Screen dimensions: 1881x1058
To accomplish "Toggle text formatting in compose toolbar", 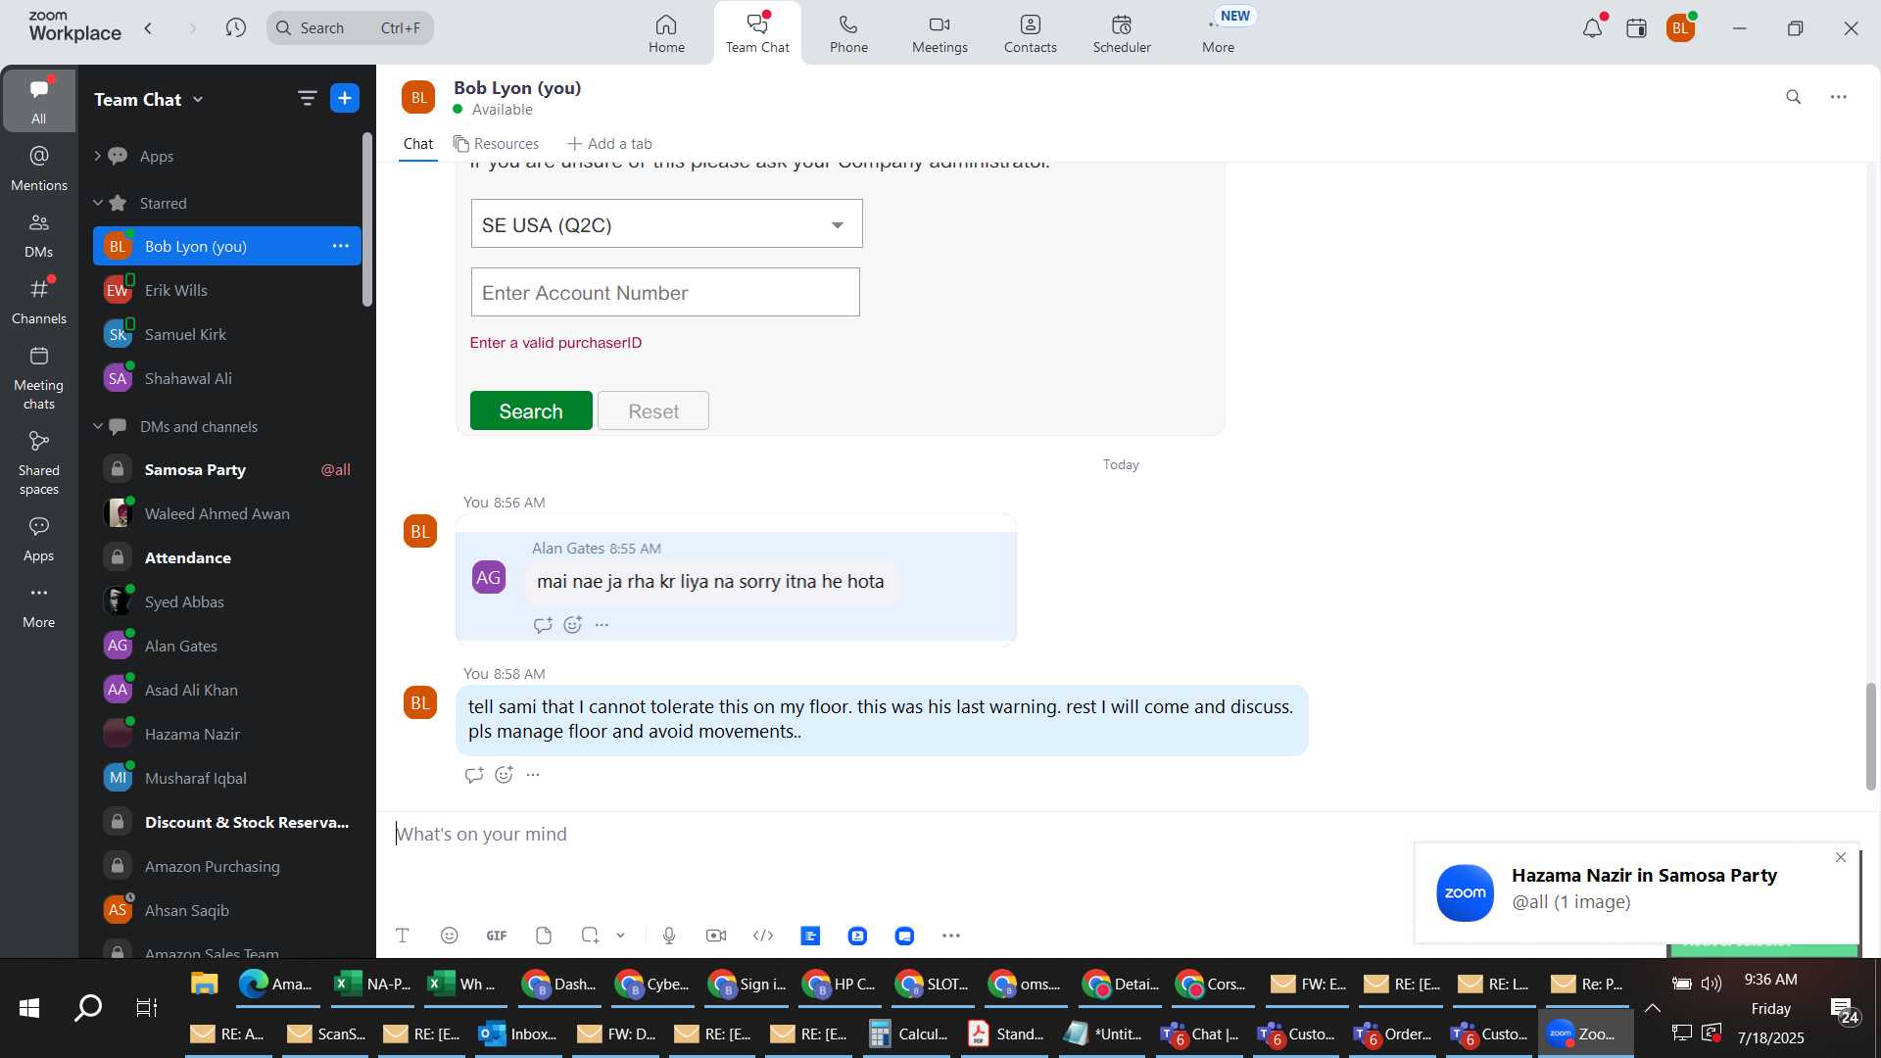I will [403, 936].
